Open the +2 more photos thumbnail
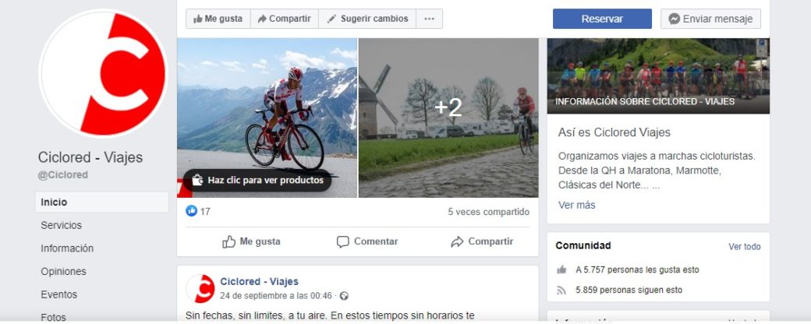The width and height of the screenshot is (811, 324). [448, 118]
